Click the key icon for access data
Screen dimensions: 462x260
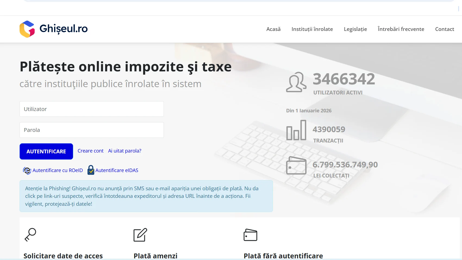tap(30, 235)
